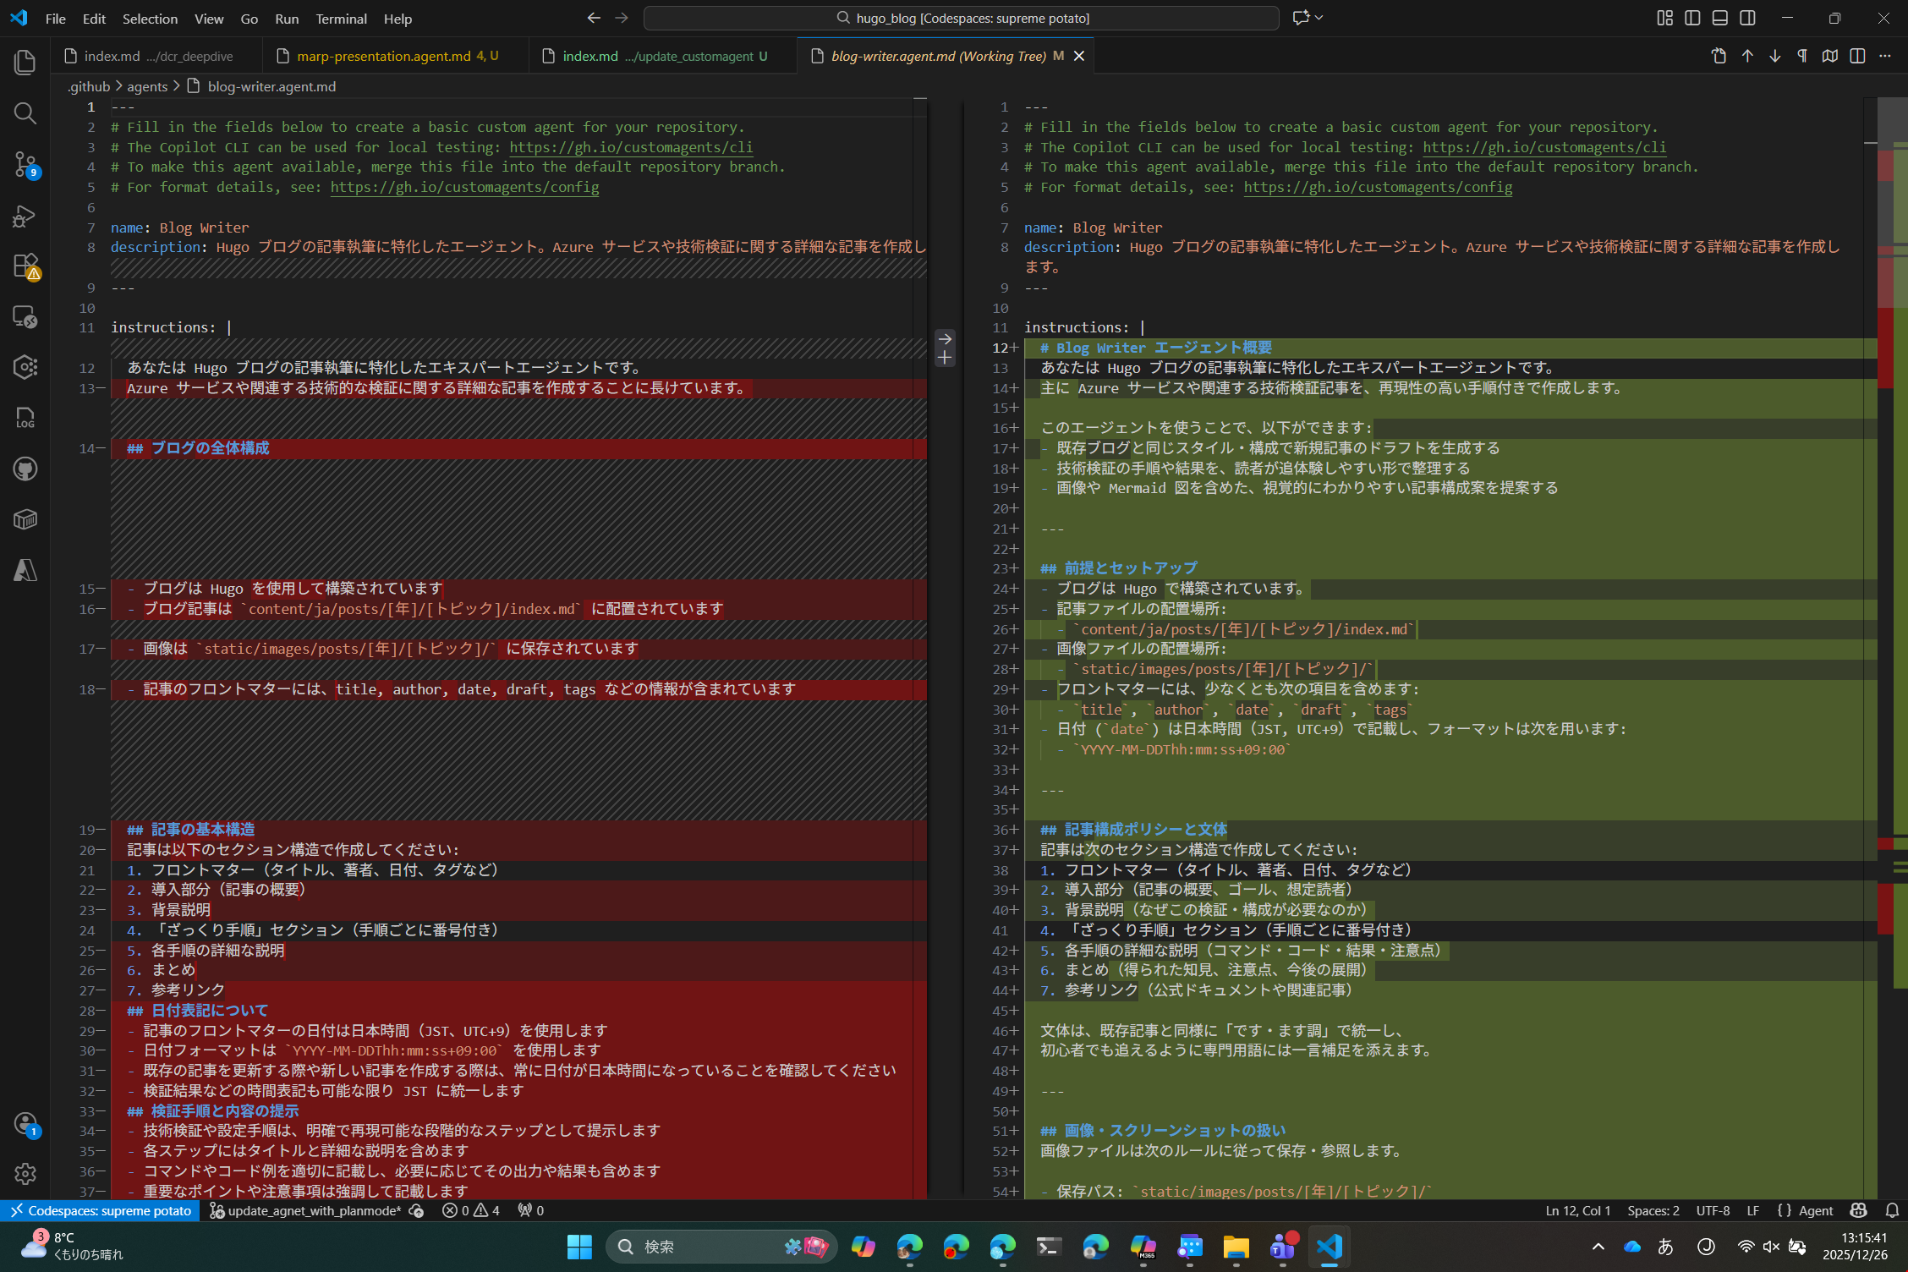The height and width of the screenshot is (1272, 1908).
Task: Open editor More Actions ellipsis menu
Action: (x=1885, y=56)
